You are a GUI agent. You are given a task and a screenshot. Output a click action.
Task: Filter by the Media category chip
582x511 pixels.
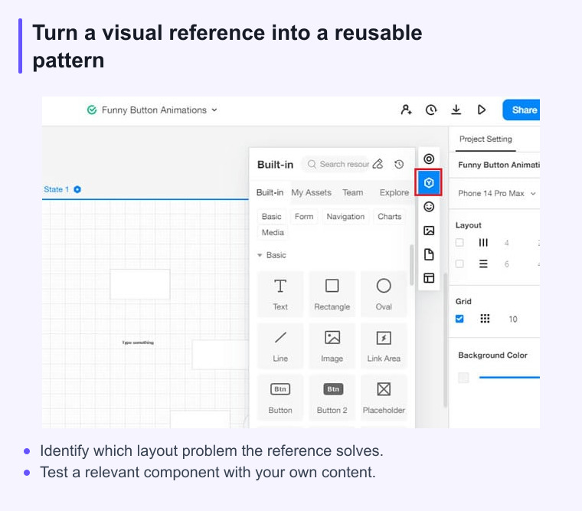(273, 232)
